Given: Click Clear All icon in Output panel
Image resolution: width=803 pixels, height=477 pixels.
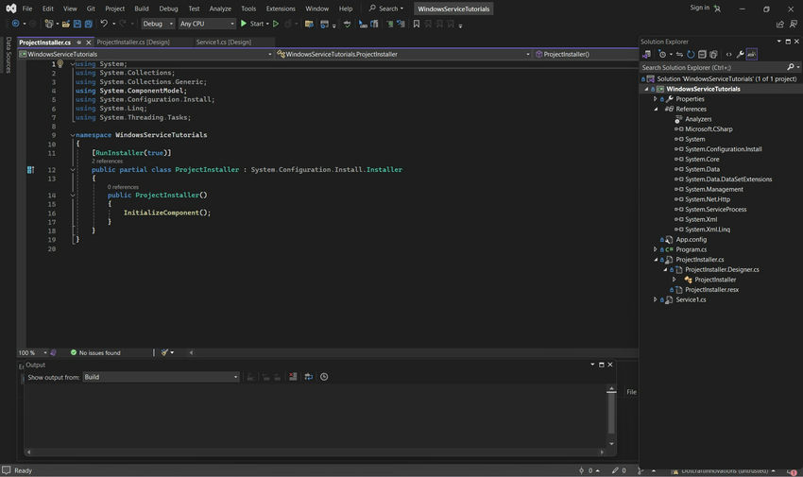Looking at the screenshot, I should [x=293, y=377].
